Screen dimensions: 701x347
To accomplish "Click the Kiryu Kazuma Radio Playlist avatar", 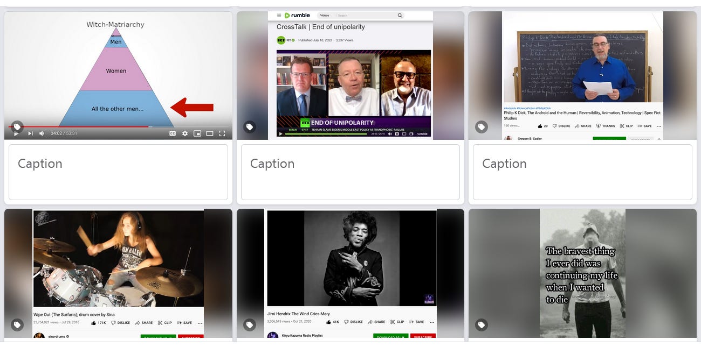I will pyautogui.click(x=272, y=335).
